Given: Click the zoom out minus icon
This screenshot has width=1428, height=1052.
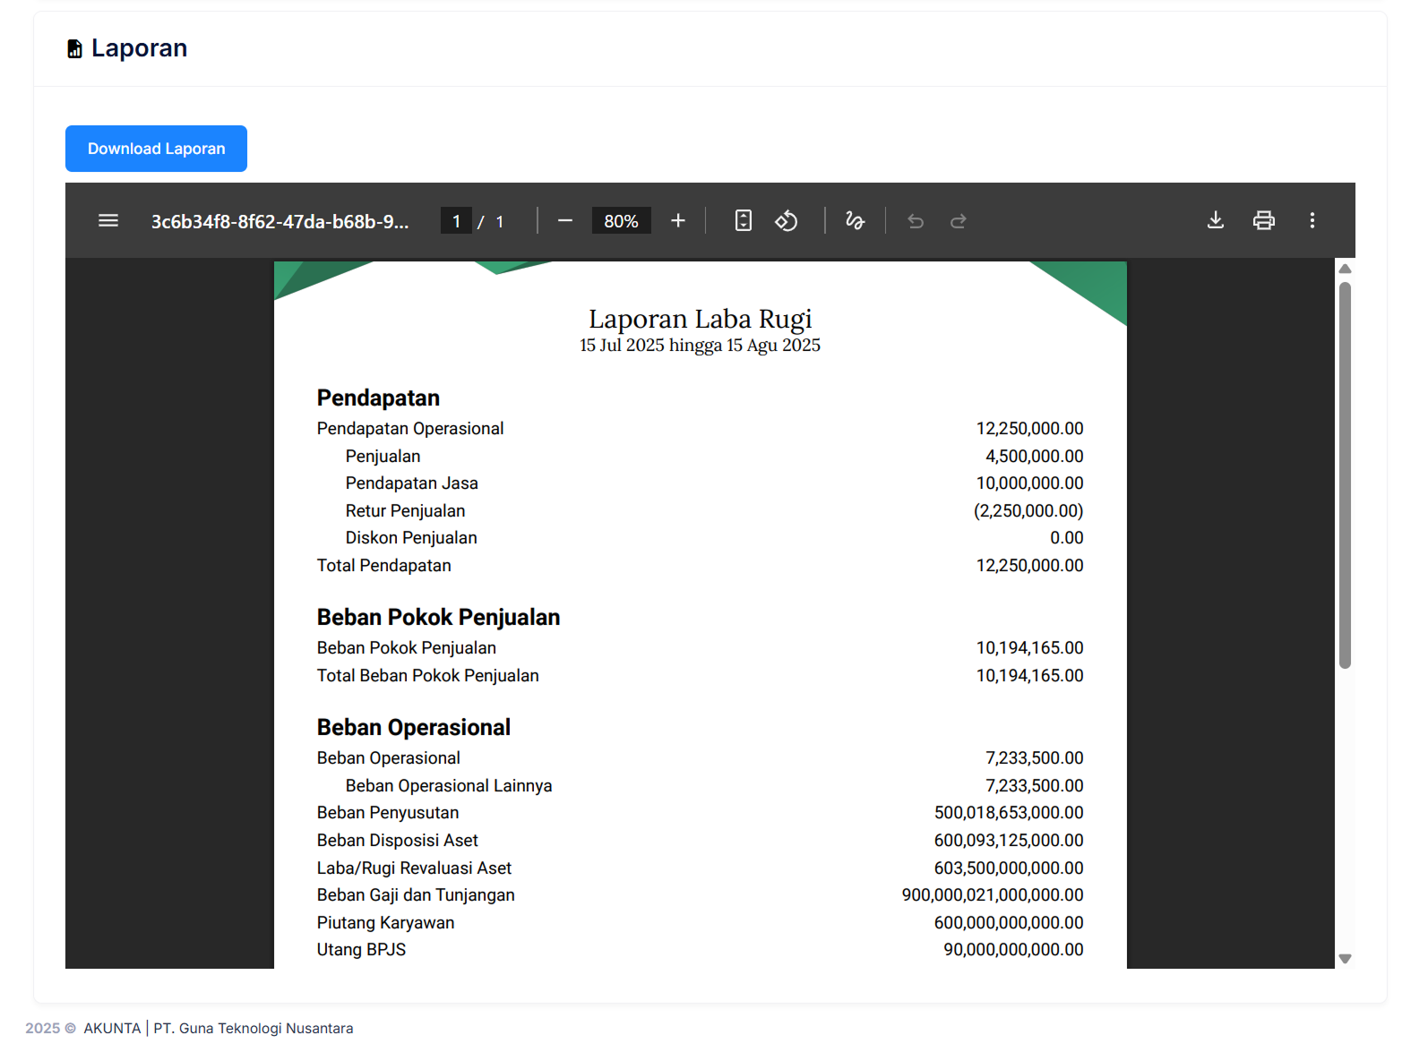Looking at the screenshot, I should [564, 220].
